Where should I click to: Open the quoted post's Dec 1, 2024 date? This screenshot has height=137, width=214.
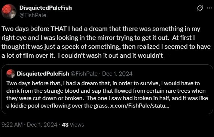117,74
